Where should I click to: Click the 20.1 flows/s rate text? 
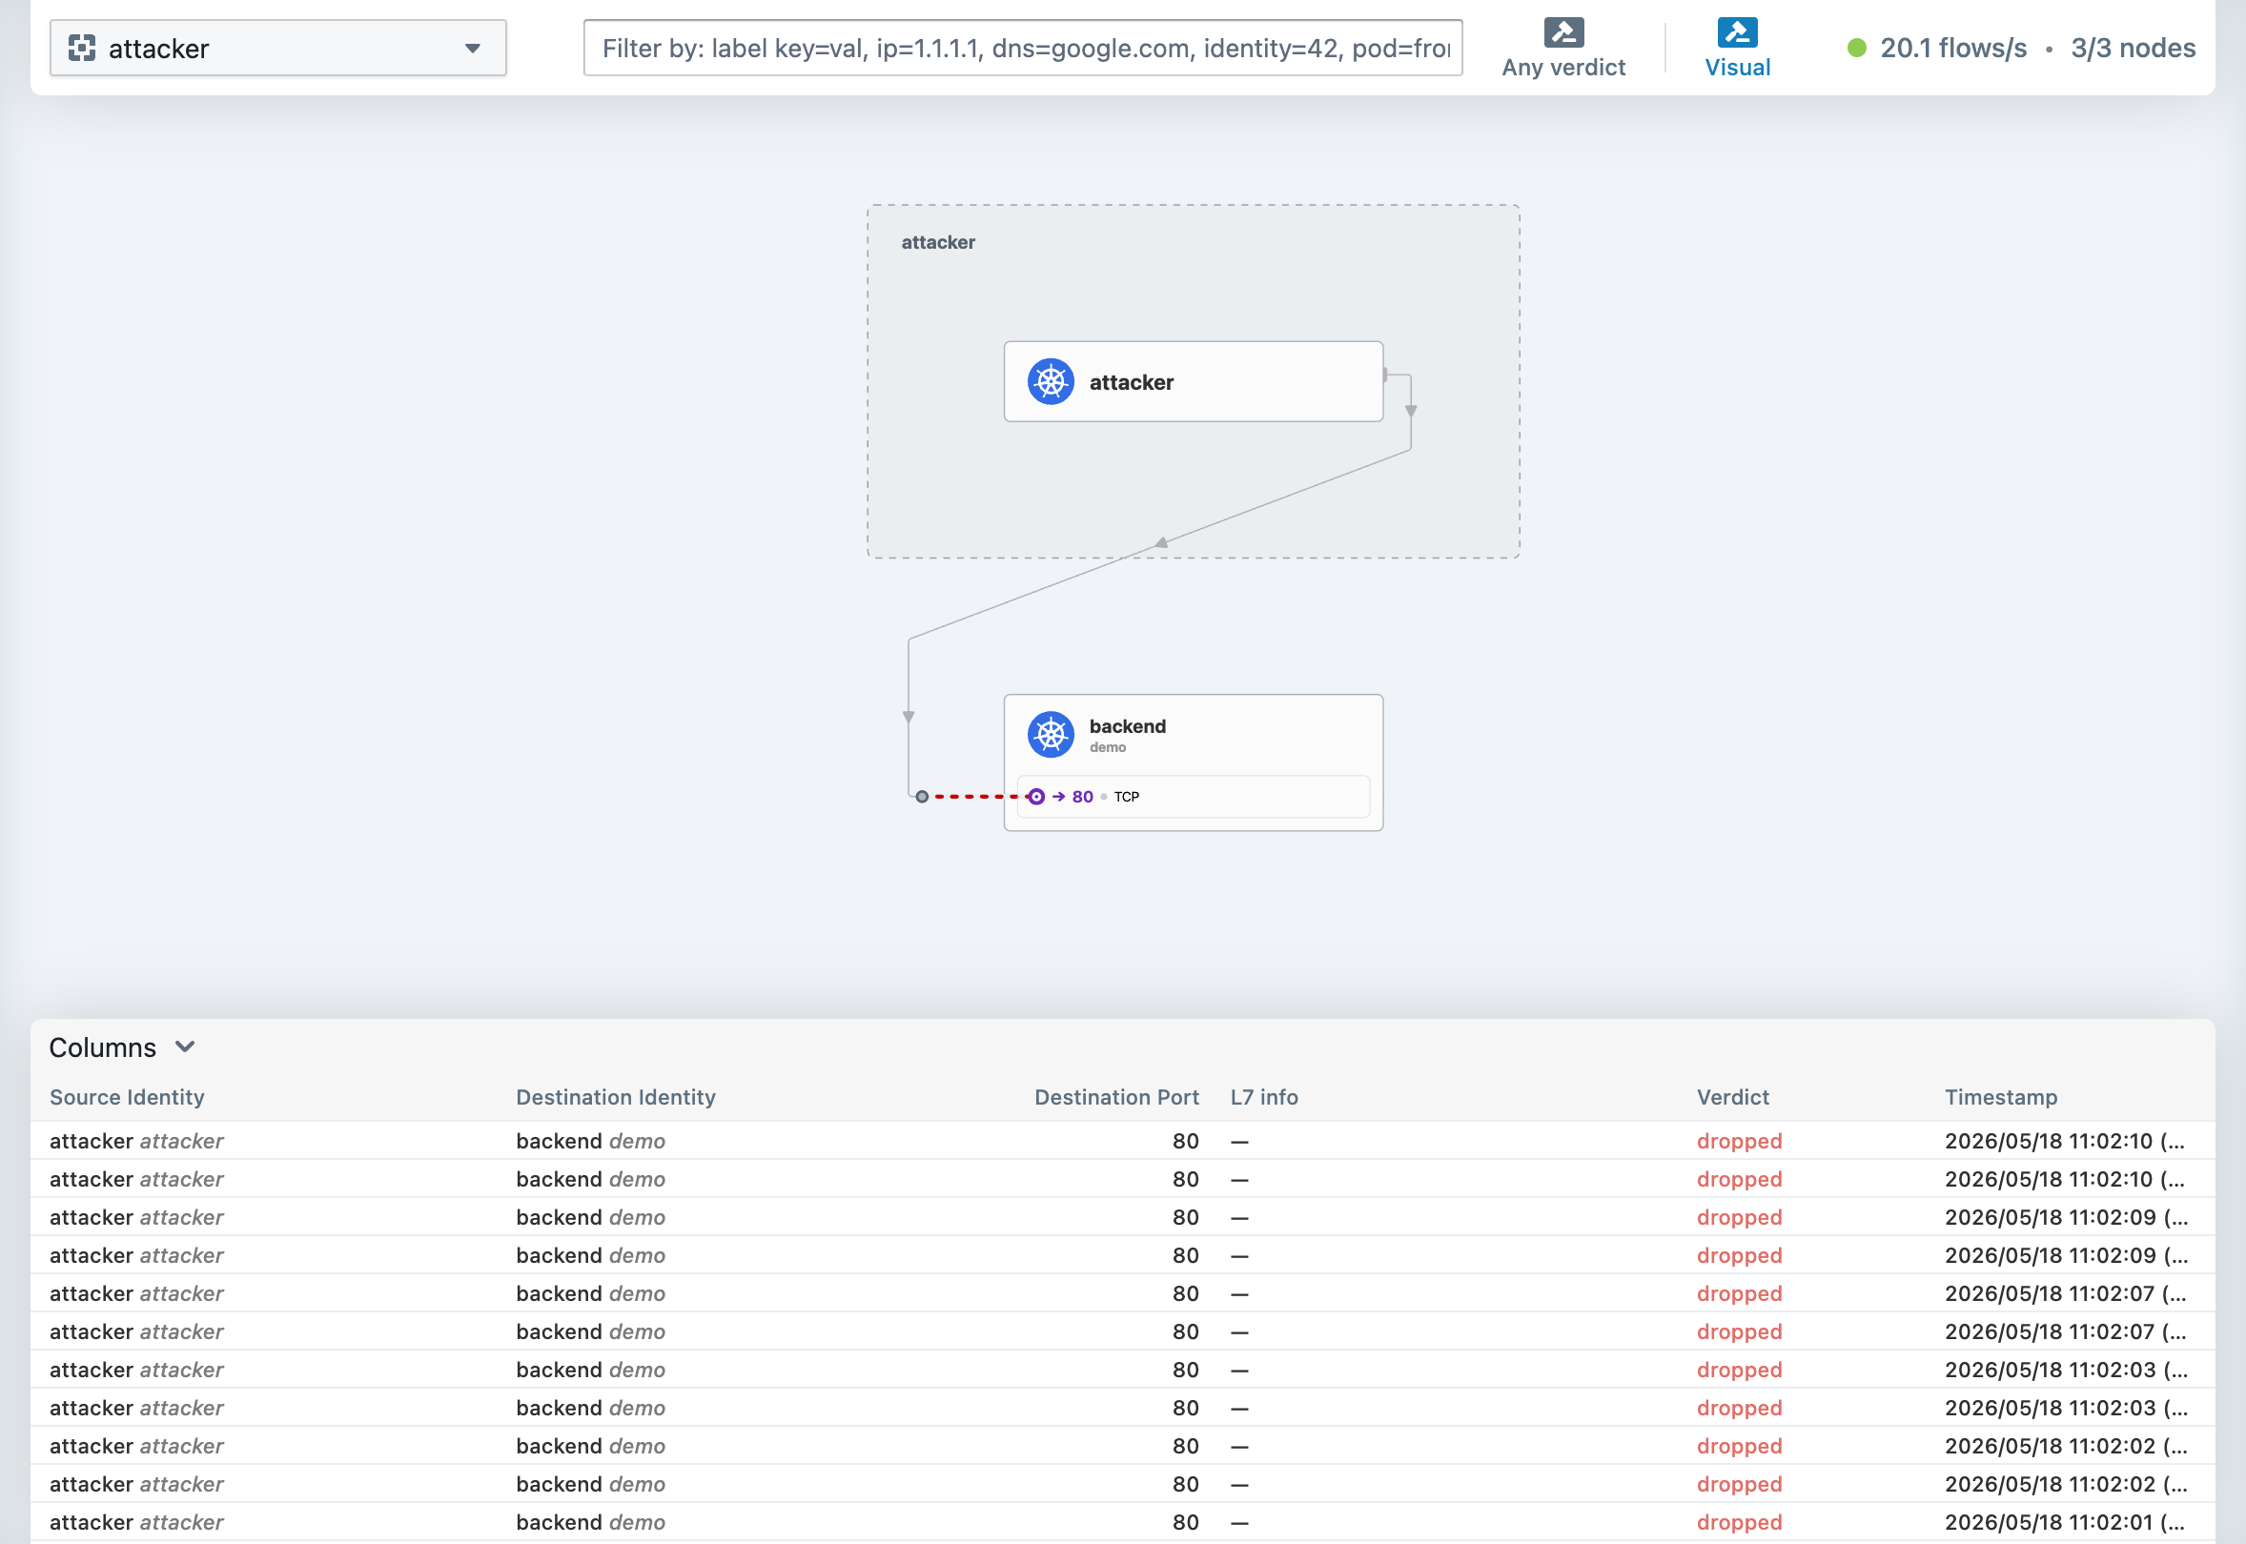(1952, 48)
